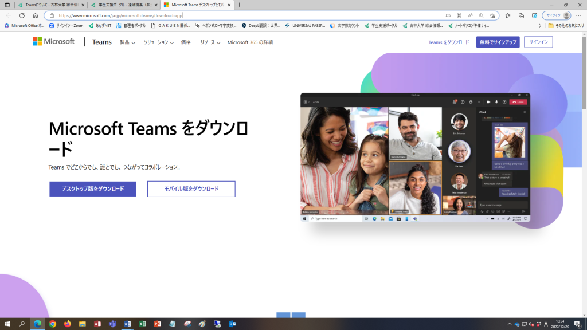
Task: Open new tab with plus button
Action: pyautogui.click(x=239, y=5)
